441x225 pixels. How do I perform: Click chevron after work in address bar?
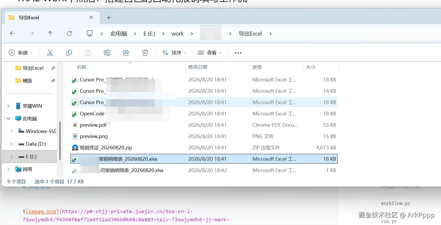192,34
